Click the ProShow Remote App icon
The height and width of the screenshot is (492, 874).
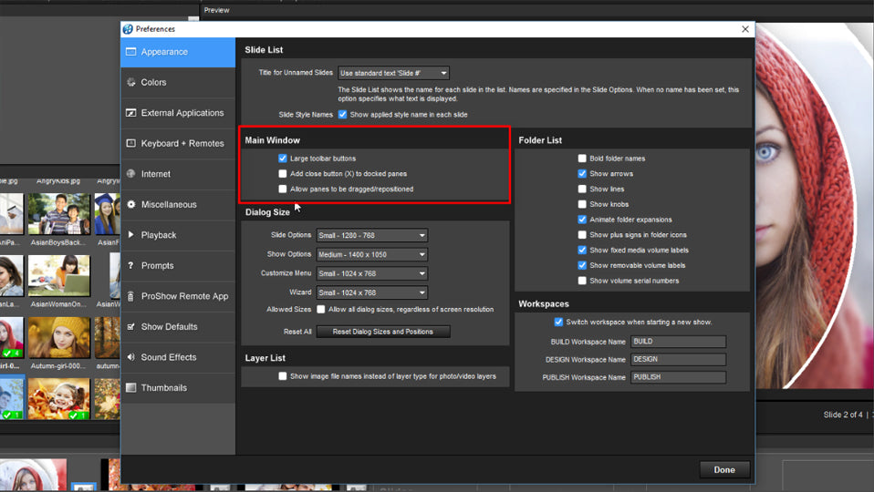(x=130, y=296)
